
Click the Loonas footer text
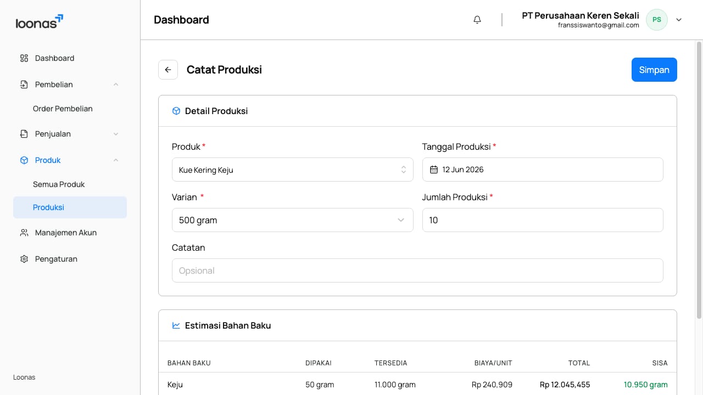(24, 377)
